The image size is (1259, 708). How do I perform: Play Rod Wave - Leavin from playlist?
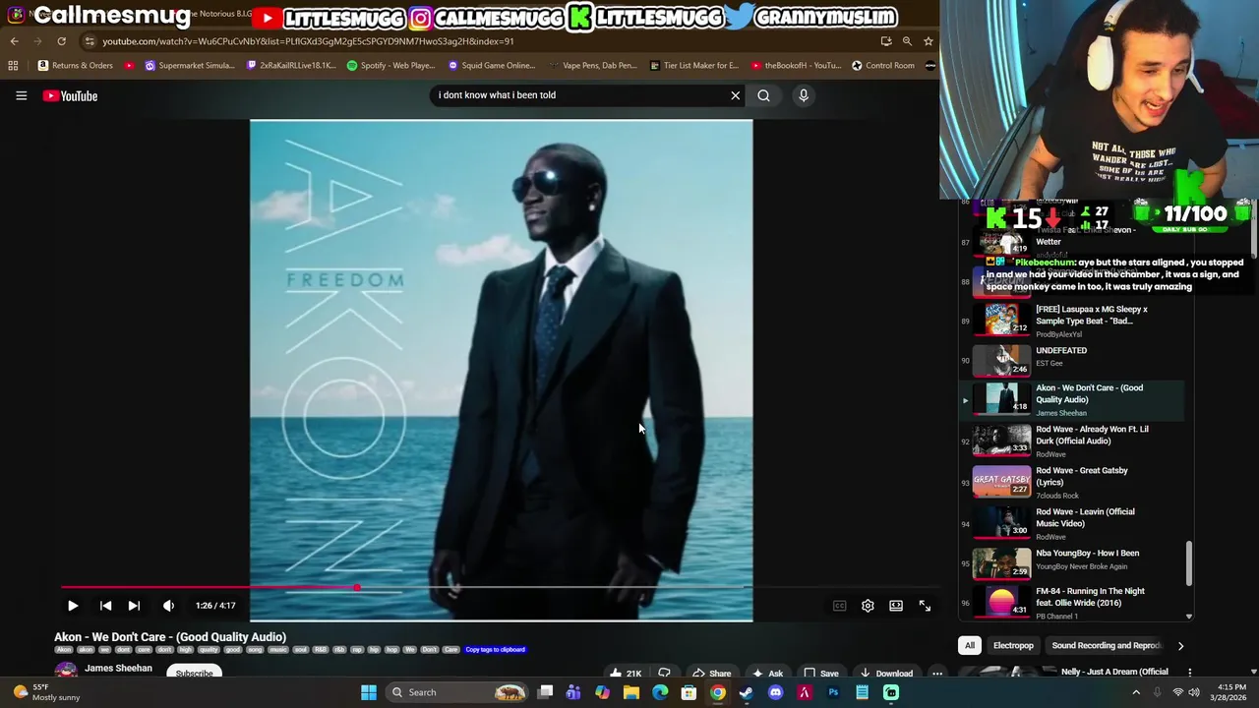coord(1072,524)
